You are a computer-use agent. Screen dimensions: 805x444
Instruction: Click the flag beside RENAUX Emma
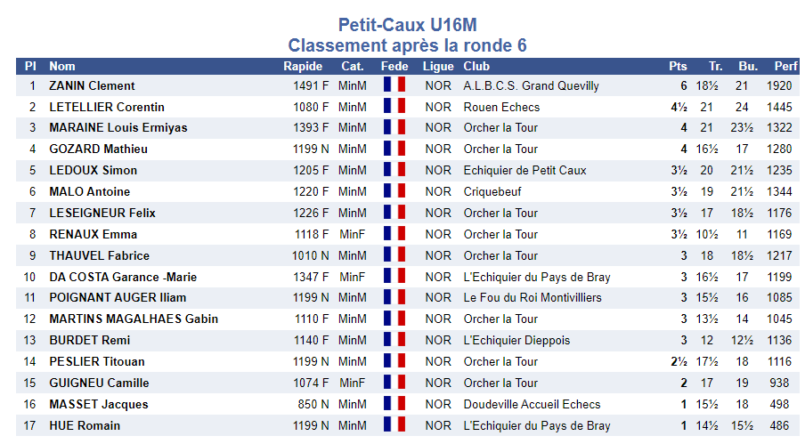tap(394, 234)
